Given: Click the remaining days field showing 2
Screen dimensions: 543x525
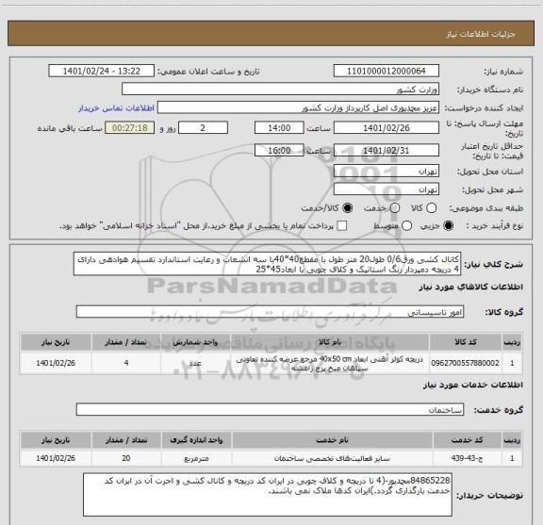Looking at the screenshot, I should 203,128.
